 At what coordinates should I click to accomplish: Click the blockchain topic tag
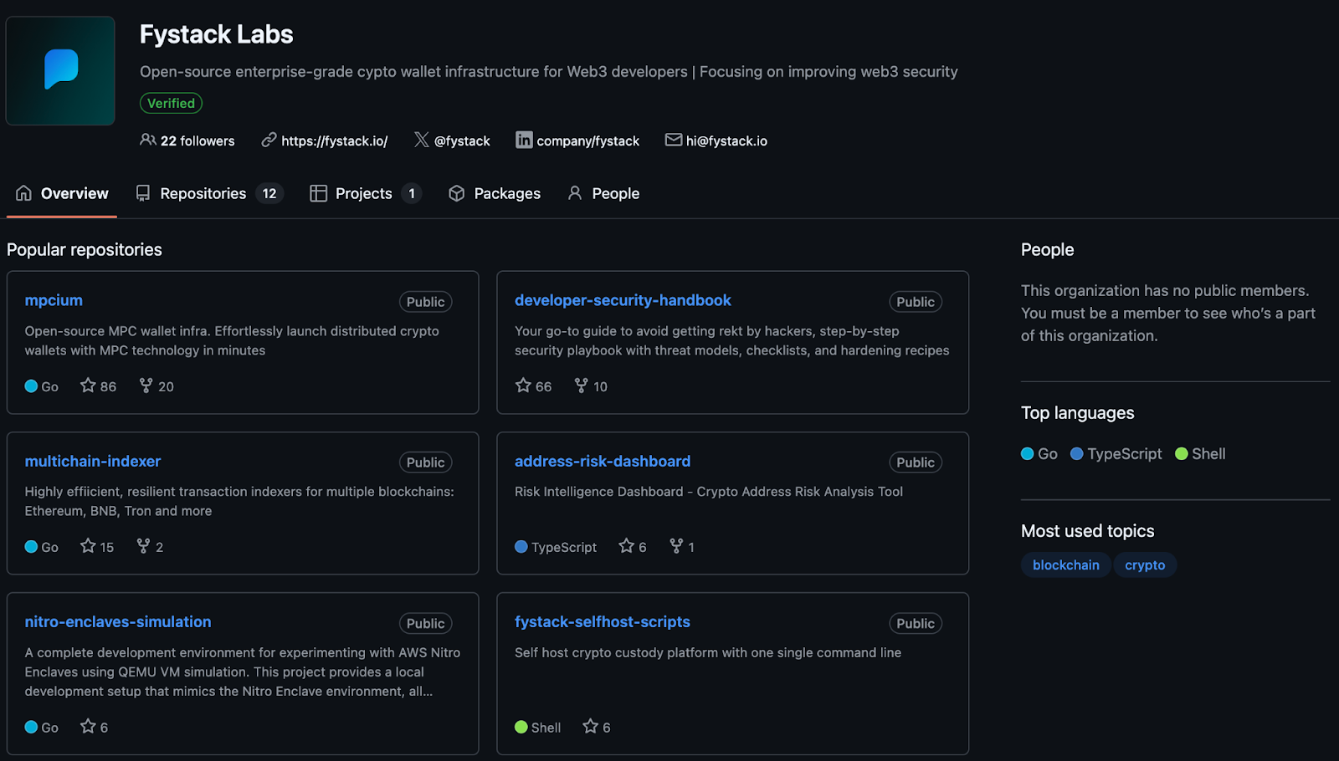coord(1065,564)
